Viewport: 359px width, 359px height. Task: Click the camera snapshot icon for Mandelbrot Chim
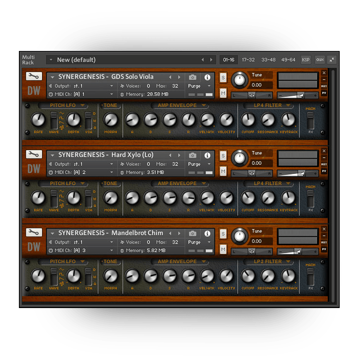[x=193, y=233]
